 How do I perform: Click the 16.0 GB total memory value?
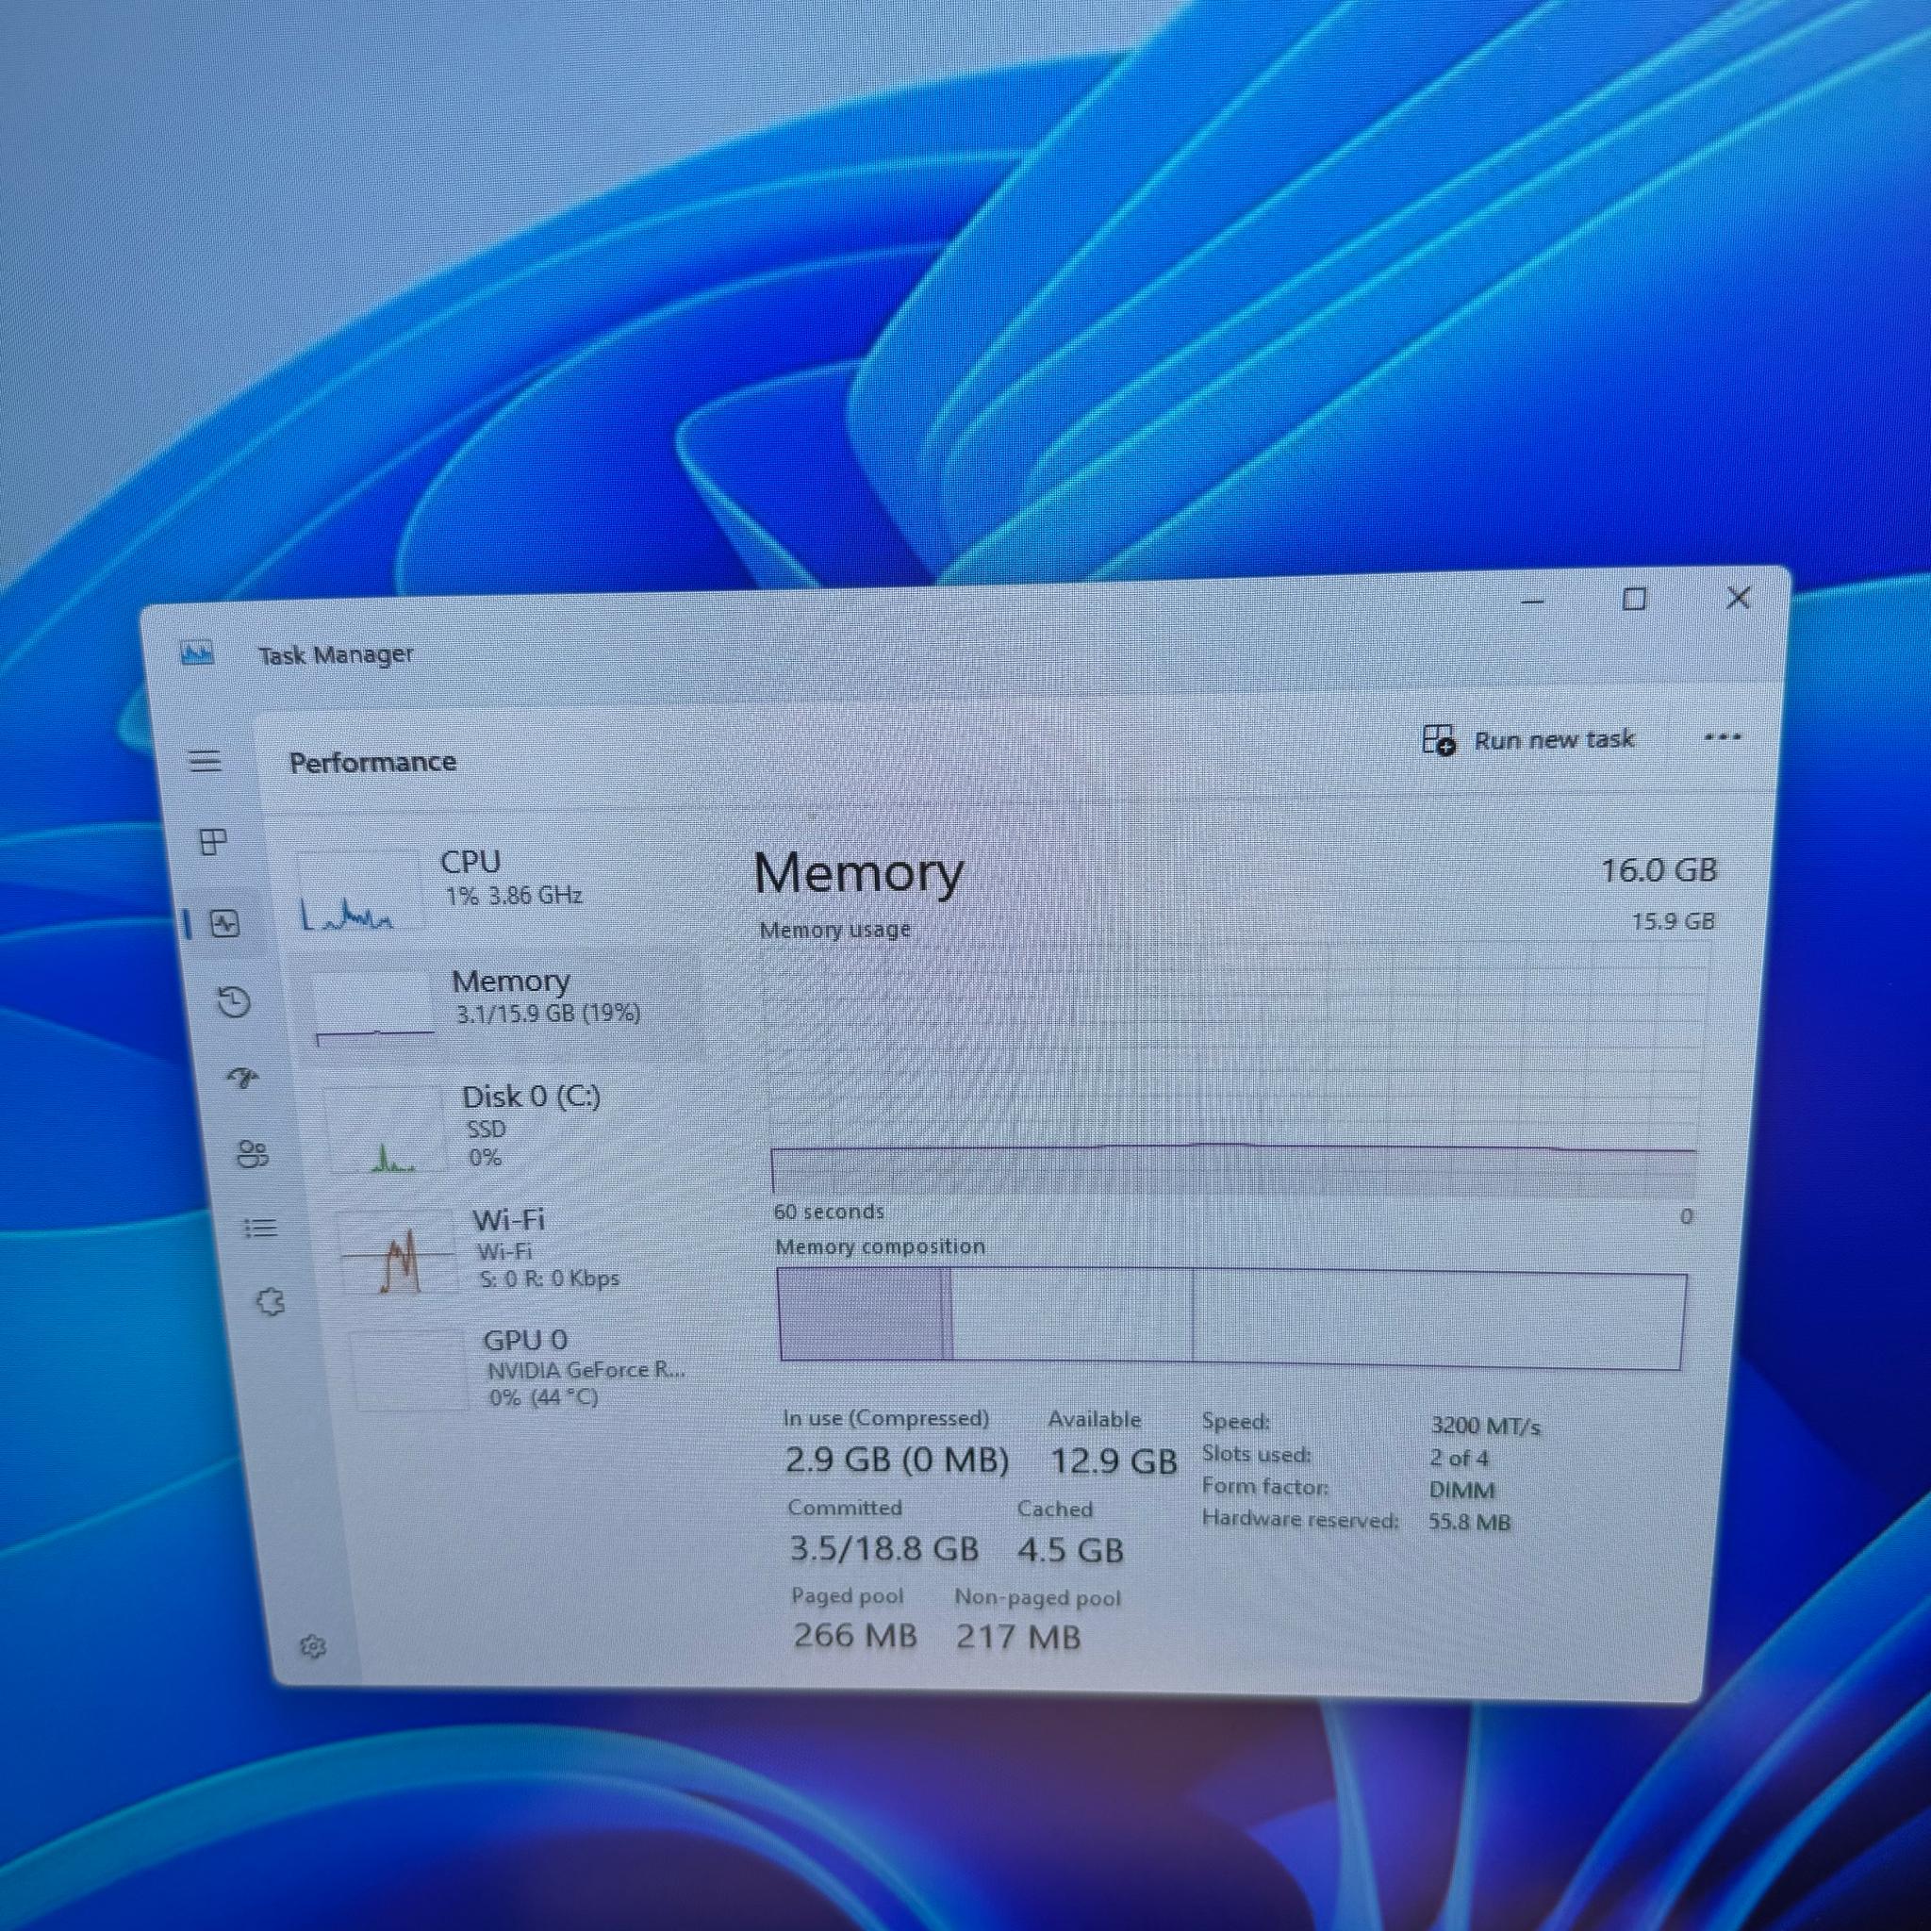[x=1659, y=870]
